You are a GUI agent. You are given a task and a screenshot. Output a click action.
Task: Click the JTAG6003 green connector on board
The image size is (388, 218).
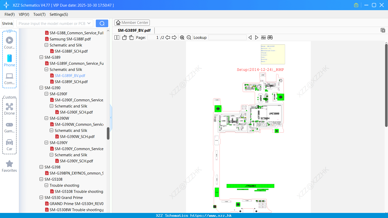250,186
